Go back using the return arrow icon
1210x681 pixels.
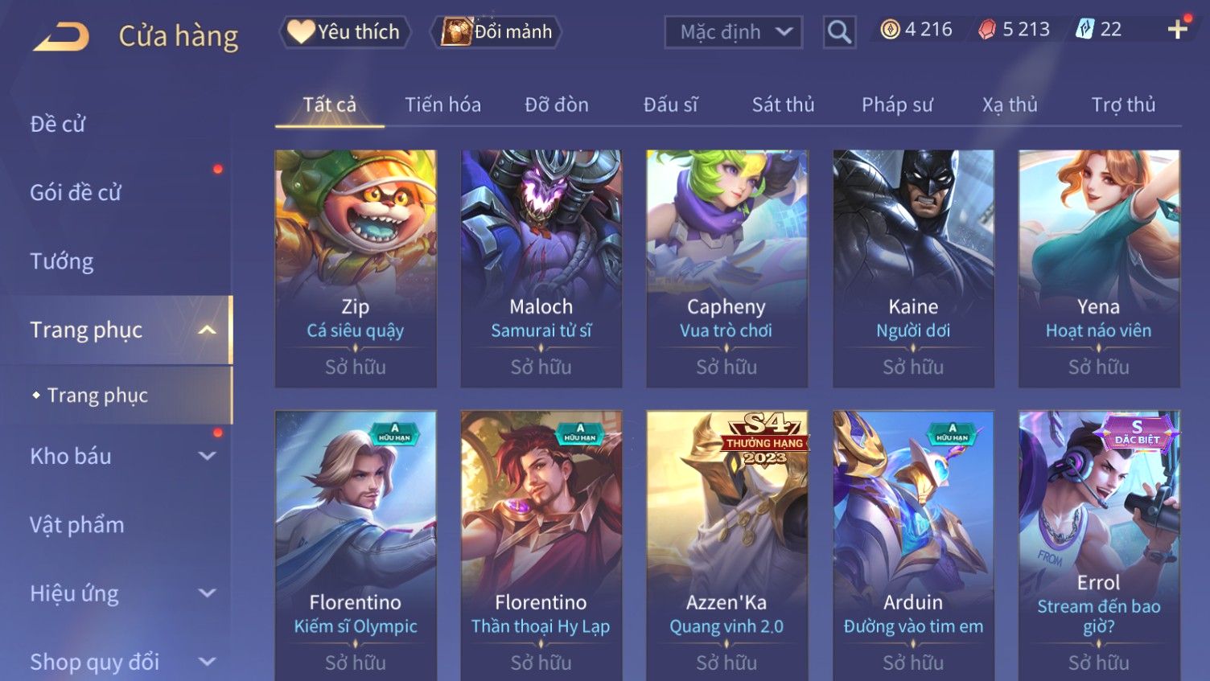coord(61,36)
